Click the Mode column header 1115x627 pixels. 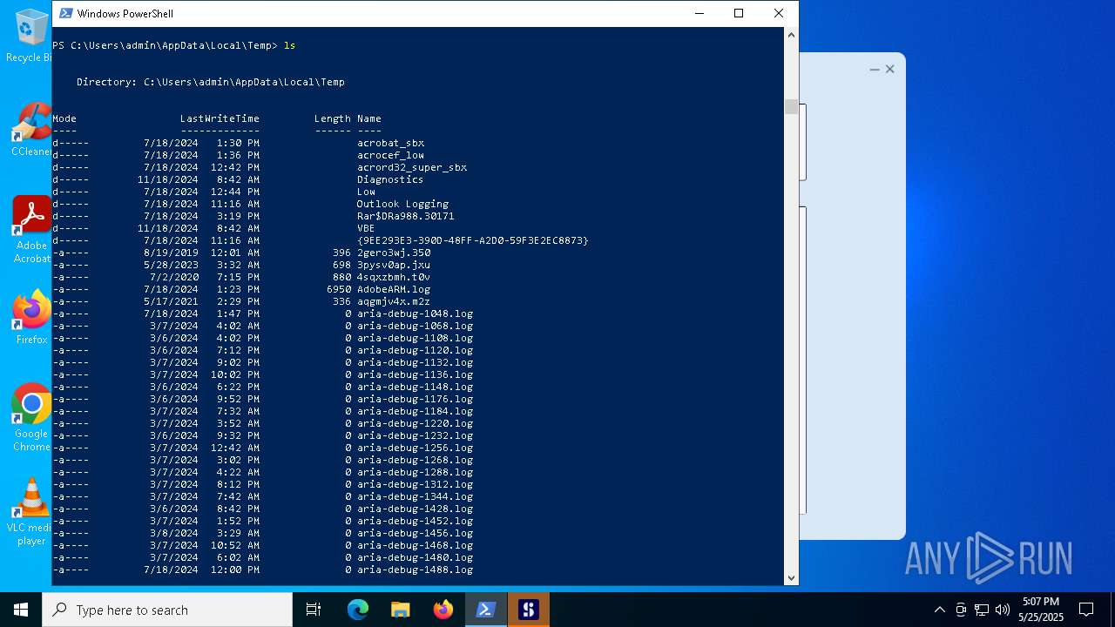point(64,118)
